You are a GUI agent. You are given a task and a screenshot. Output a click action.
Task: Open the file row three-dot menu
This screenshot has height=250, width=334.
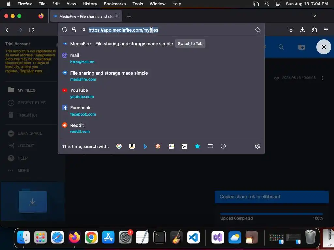point(322,78)
